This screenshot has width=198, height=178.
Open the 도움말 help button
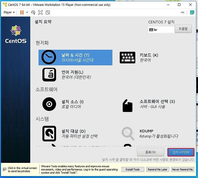183,29
